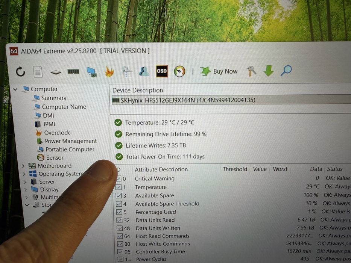Expand the Display node

tap(26, 190)
